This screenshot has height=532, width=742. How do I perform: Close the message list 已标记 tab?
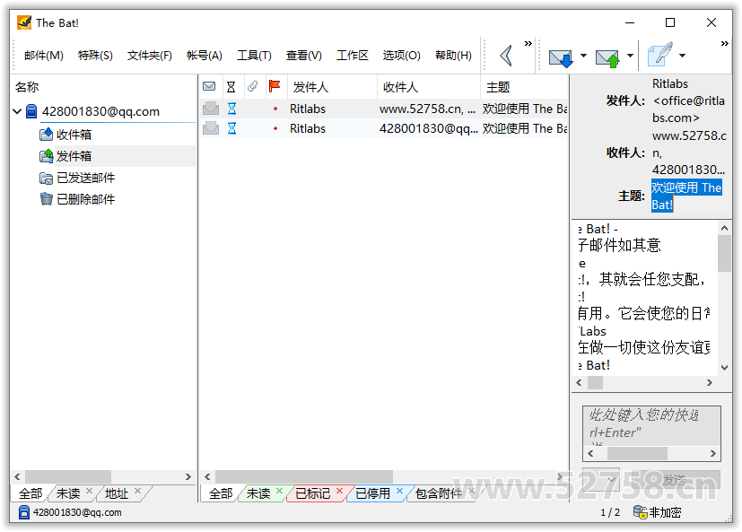pyautogui.click(x=339, y=491)
